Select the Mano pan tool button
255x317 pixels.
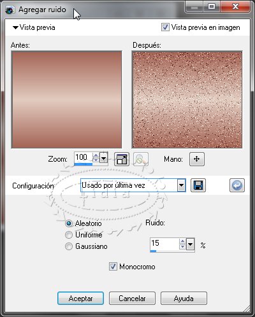(x=197, y=159)
